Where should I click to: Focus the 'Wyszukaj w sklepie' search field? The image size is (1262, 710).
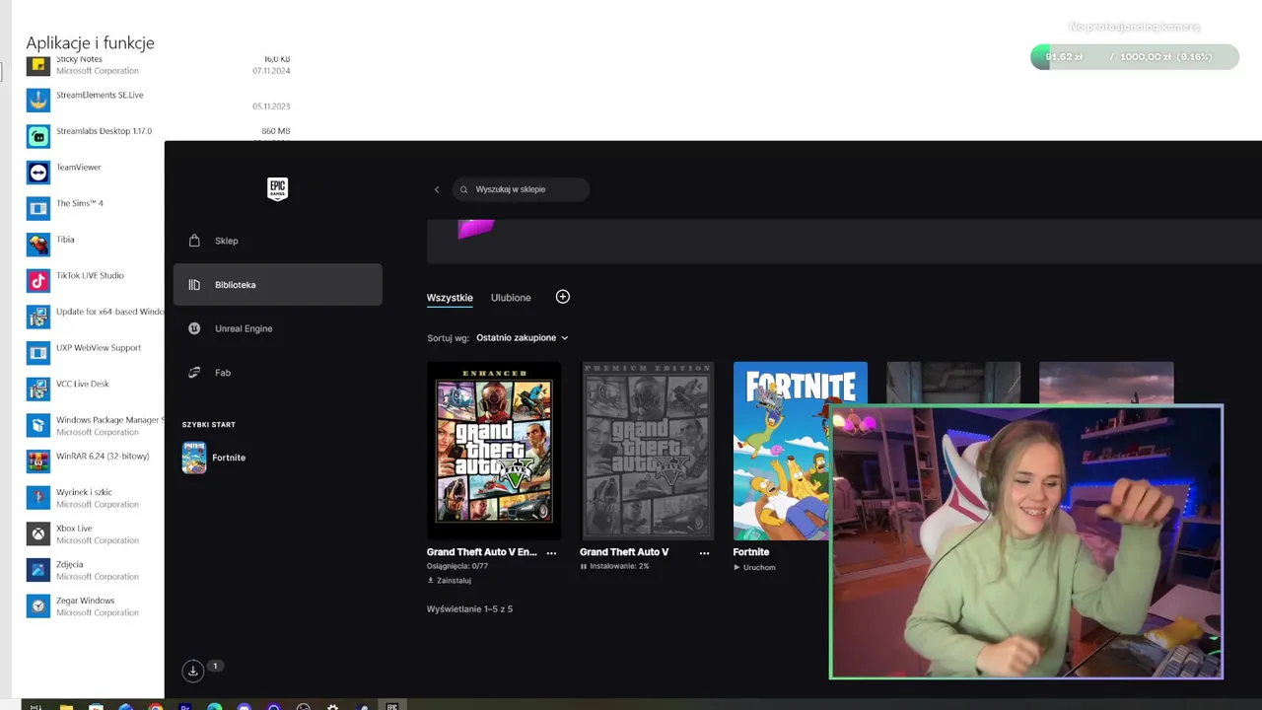pyautogui.click(x=521, y=189)
